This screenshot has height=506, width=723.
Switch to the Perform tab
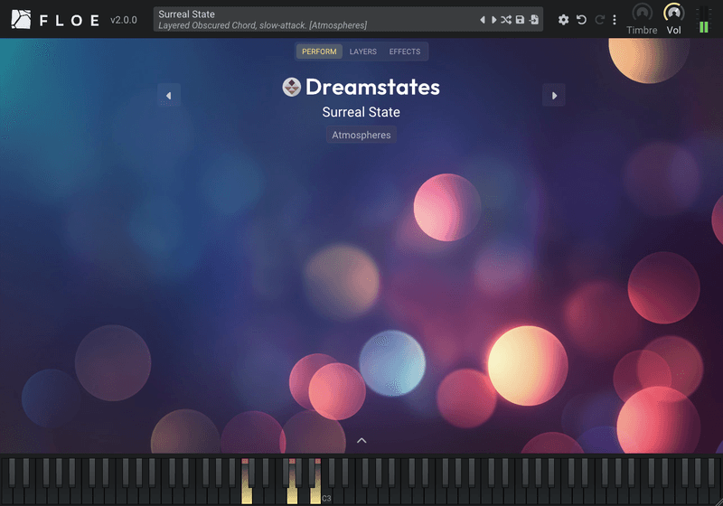(x=319, y=52)
